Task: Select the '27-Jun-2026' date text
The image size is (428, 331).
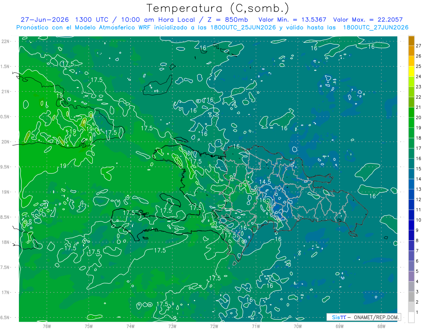Action: (45, 20)
